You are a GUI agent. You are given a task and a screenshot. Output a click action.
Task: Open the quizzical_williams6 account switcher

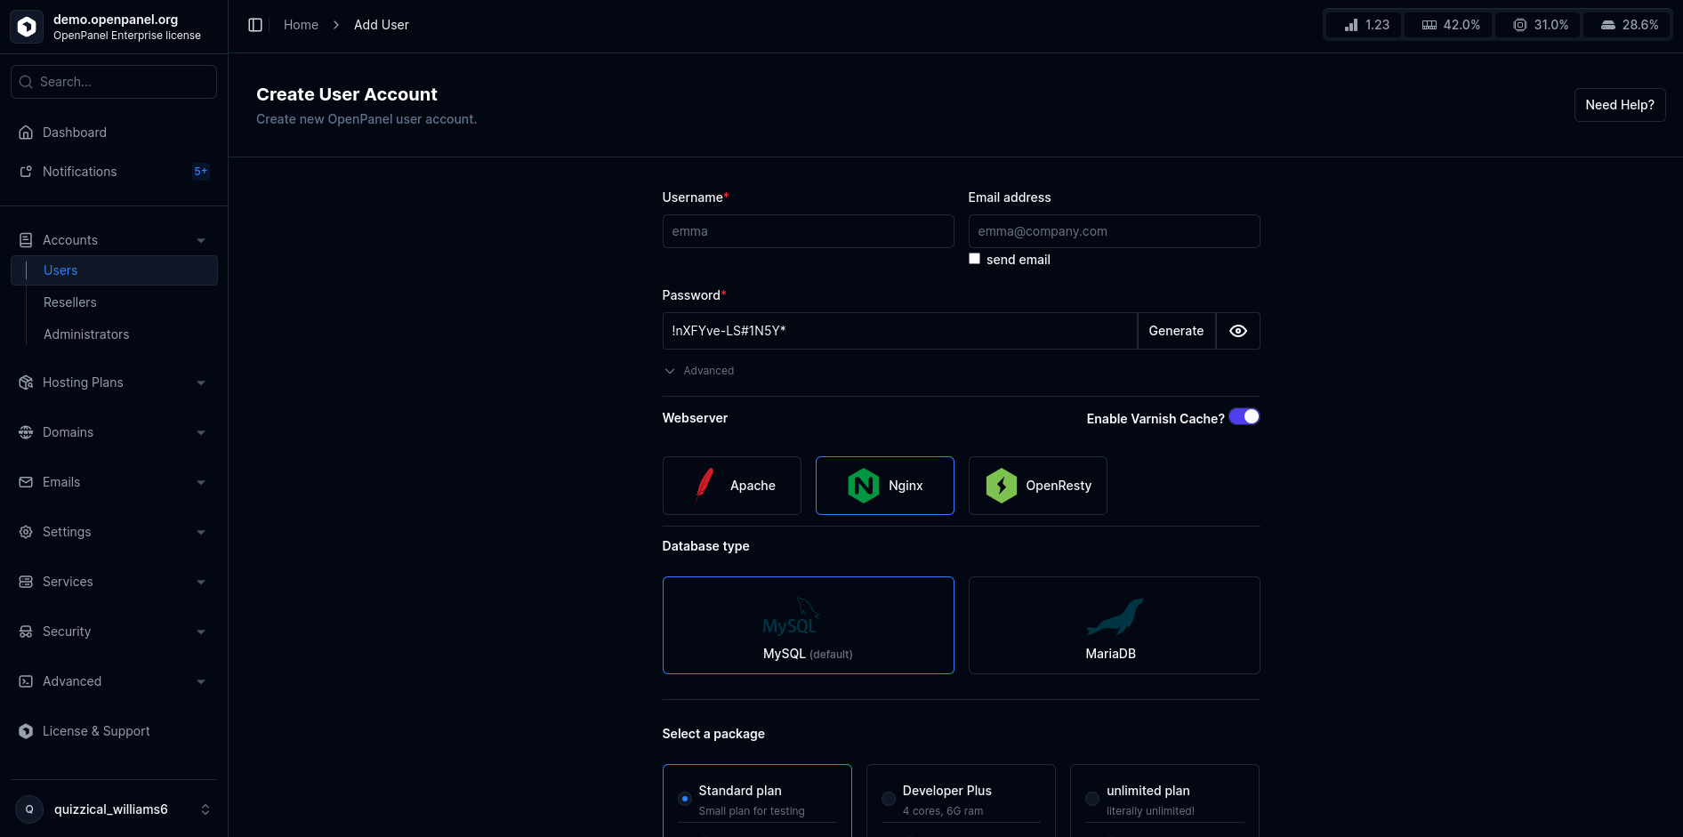click(114, 809)
